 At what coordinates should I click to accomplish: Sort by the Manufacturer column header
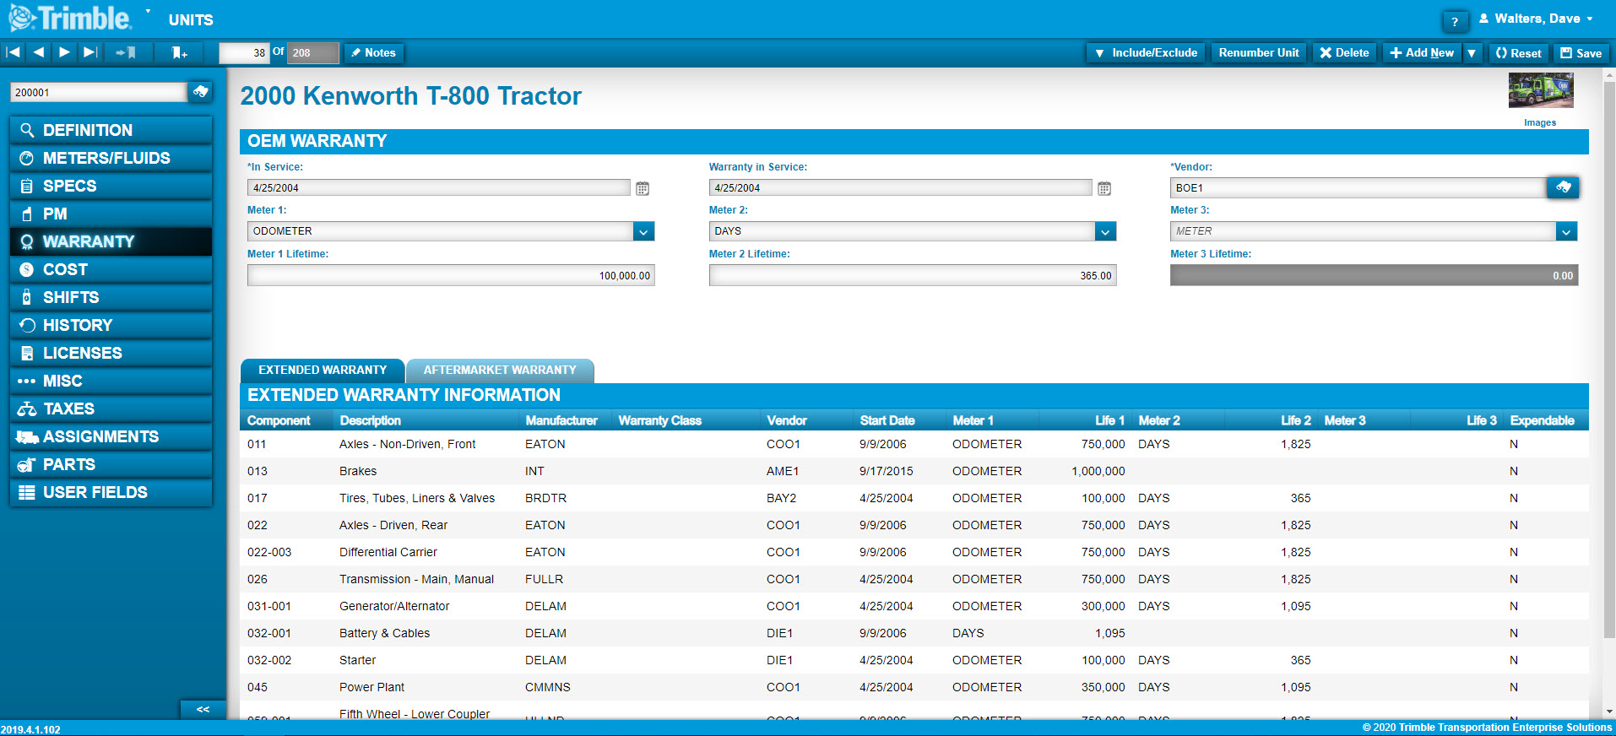[561, 420]
